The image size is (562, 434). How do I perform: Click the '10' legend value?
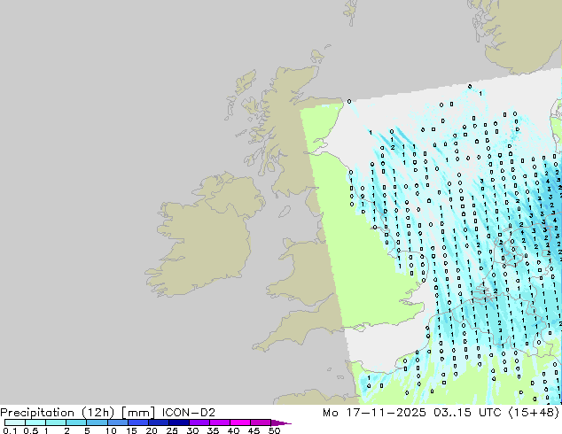pyautogui.click(x=111, y=430)
